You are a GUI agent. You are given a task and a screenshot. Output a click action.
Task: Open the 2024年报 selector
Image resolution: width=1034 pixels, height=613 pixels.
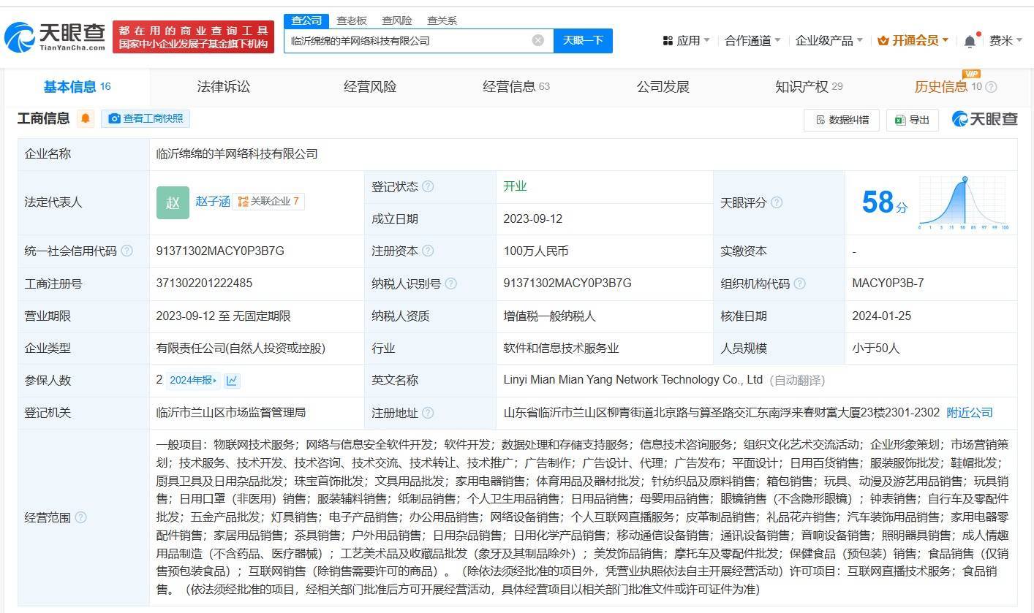coord(193,380)
